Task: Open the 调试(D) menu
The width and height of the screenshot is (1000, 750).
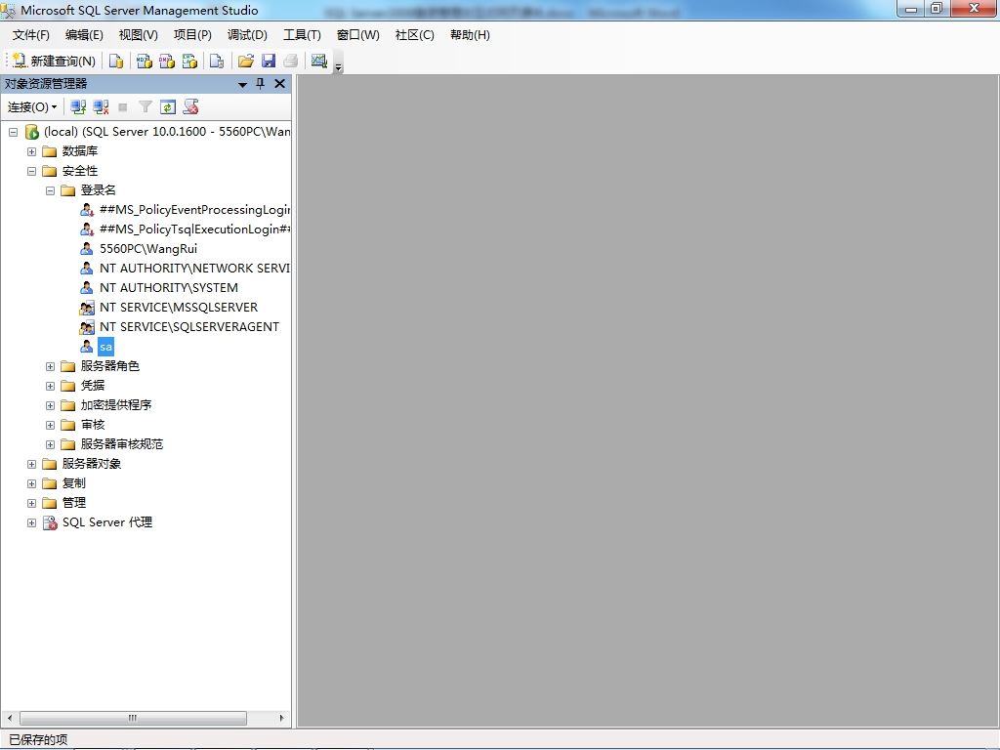Action: tap(247, 35)
